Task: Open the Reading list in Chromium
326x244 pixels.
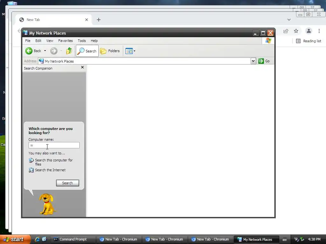Action: [308, 41]
